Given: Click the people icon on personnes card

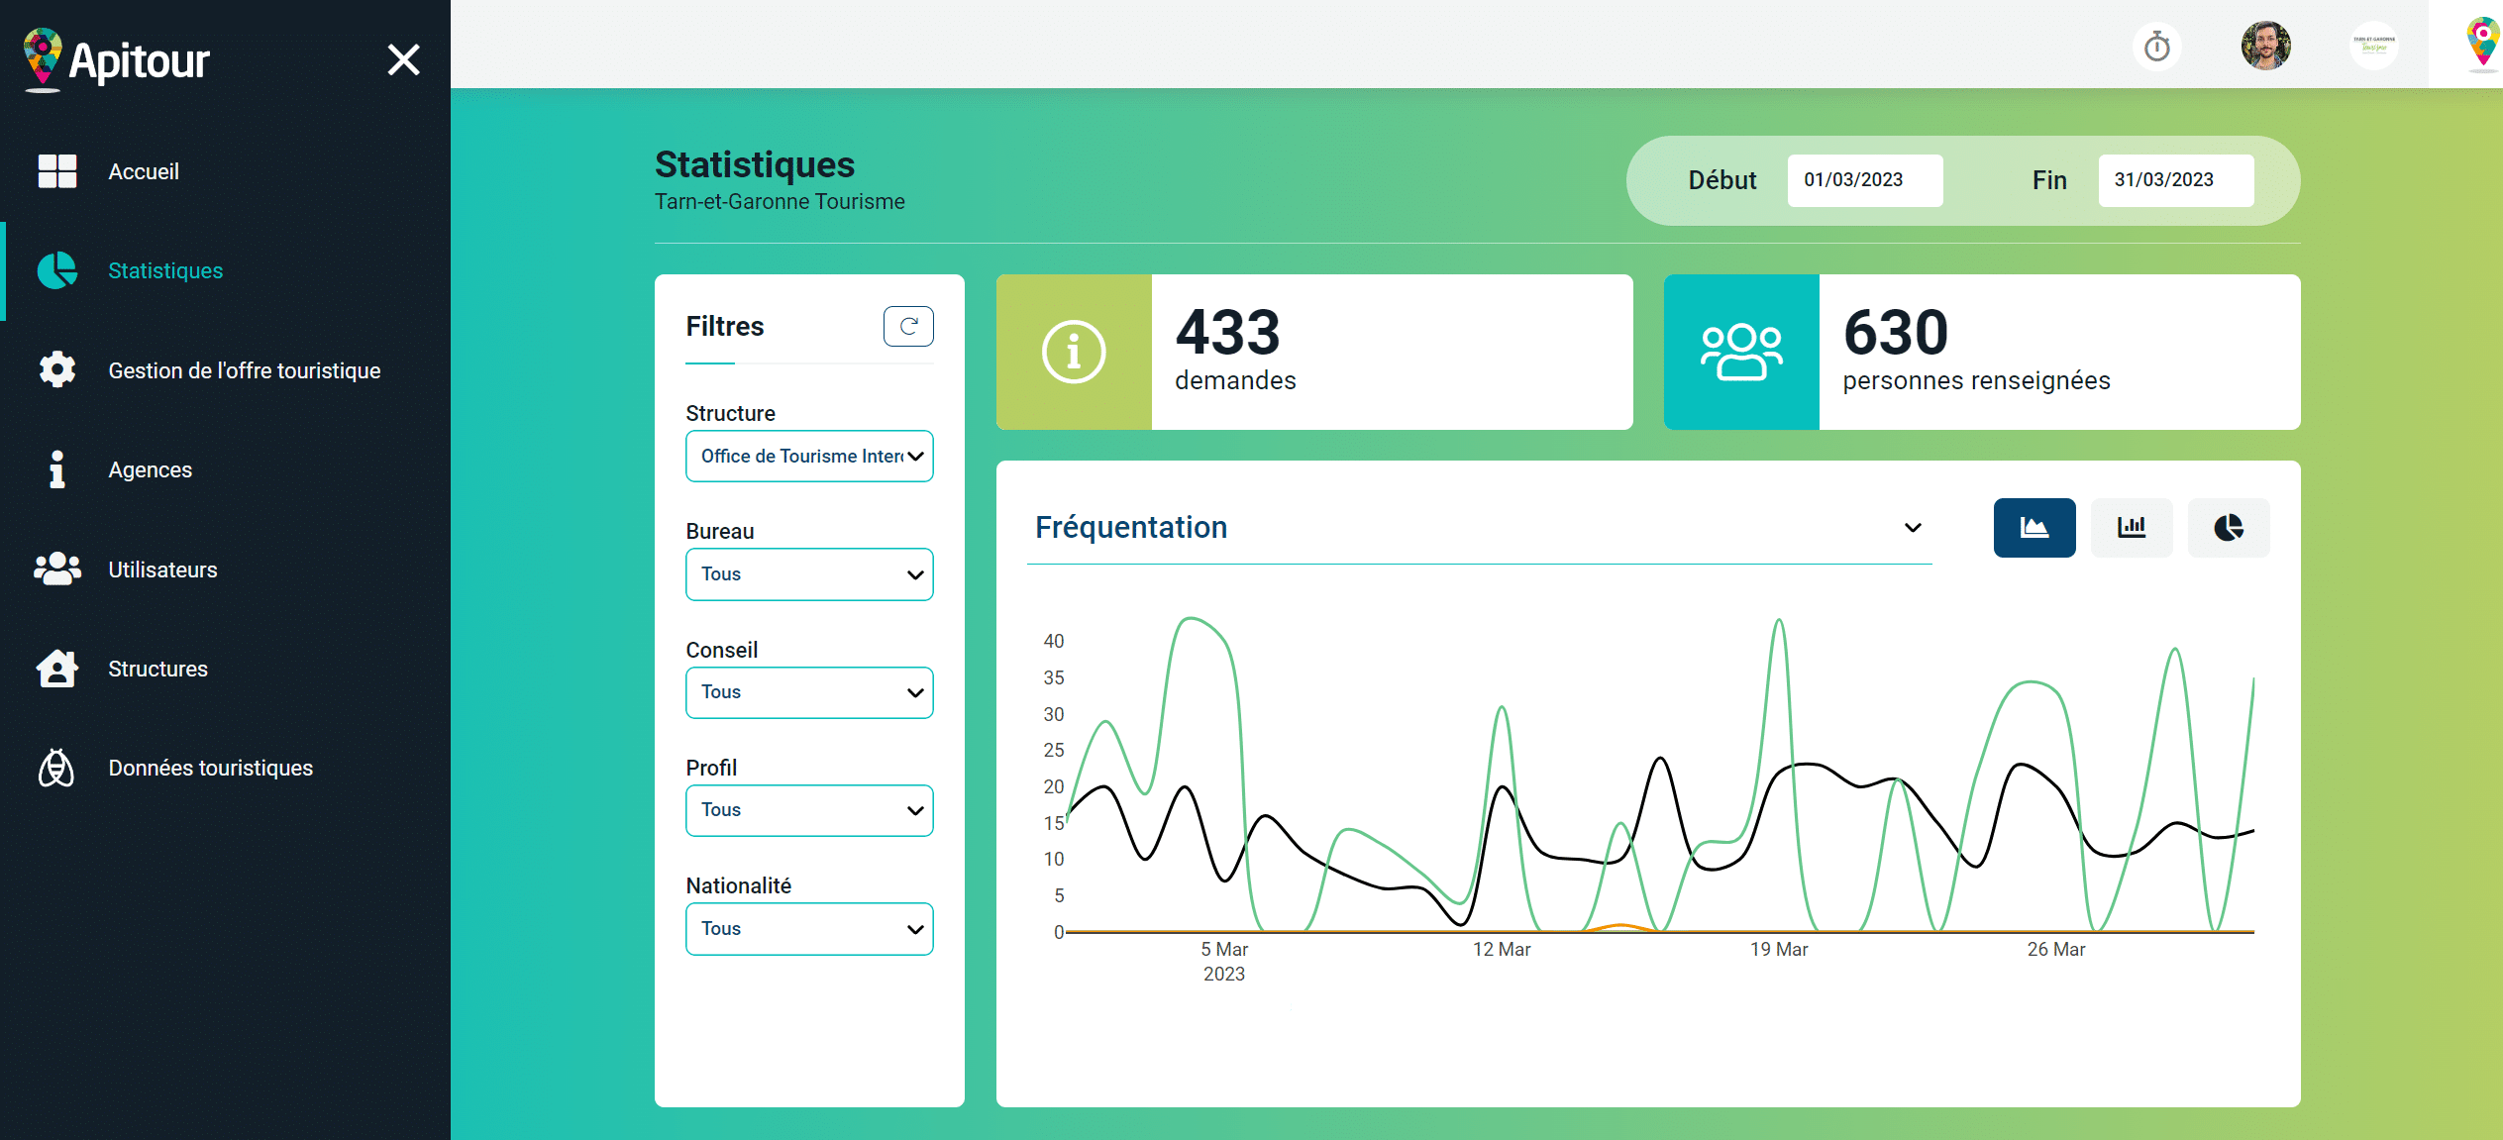Looking at the screenshot, I should point(1740,353).
